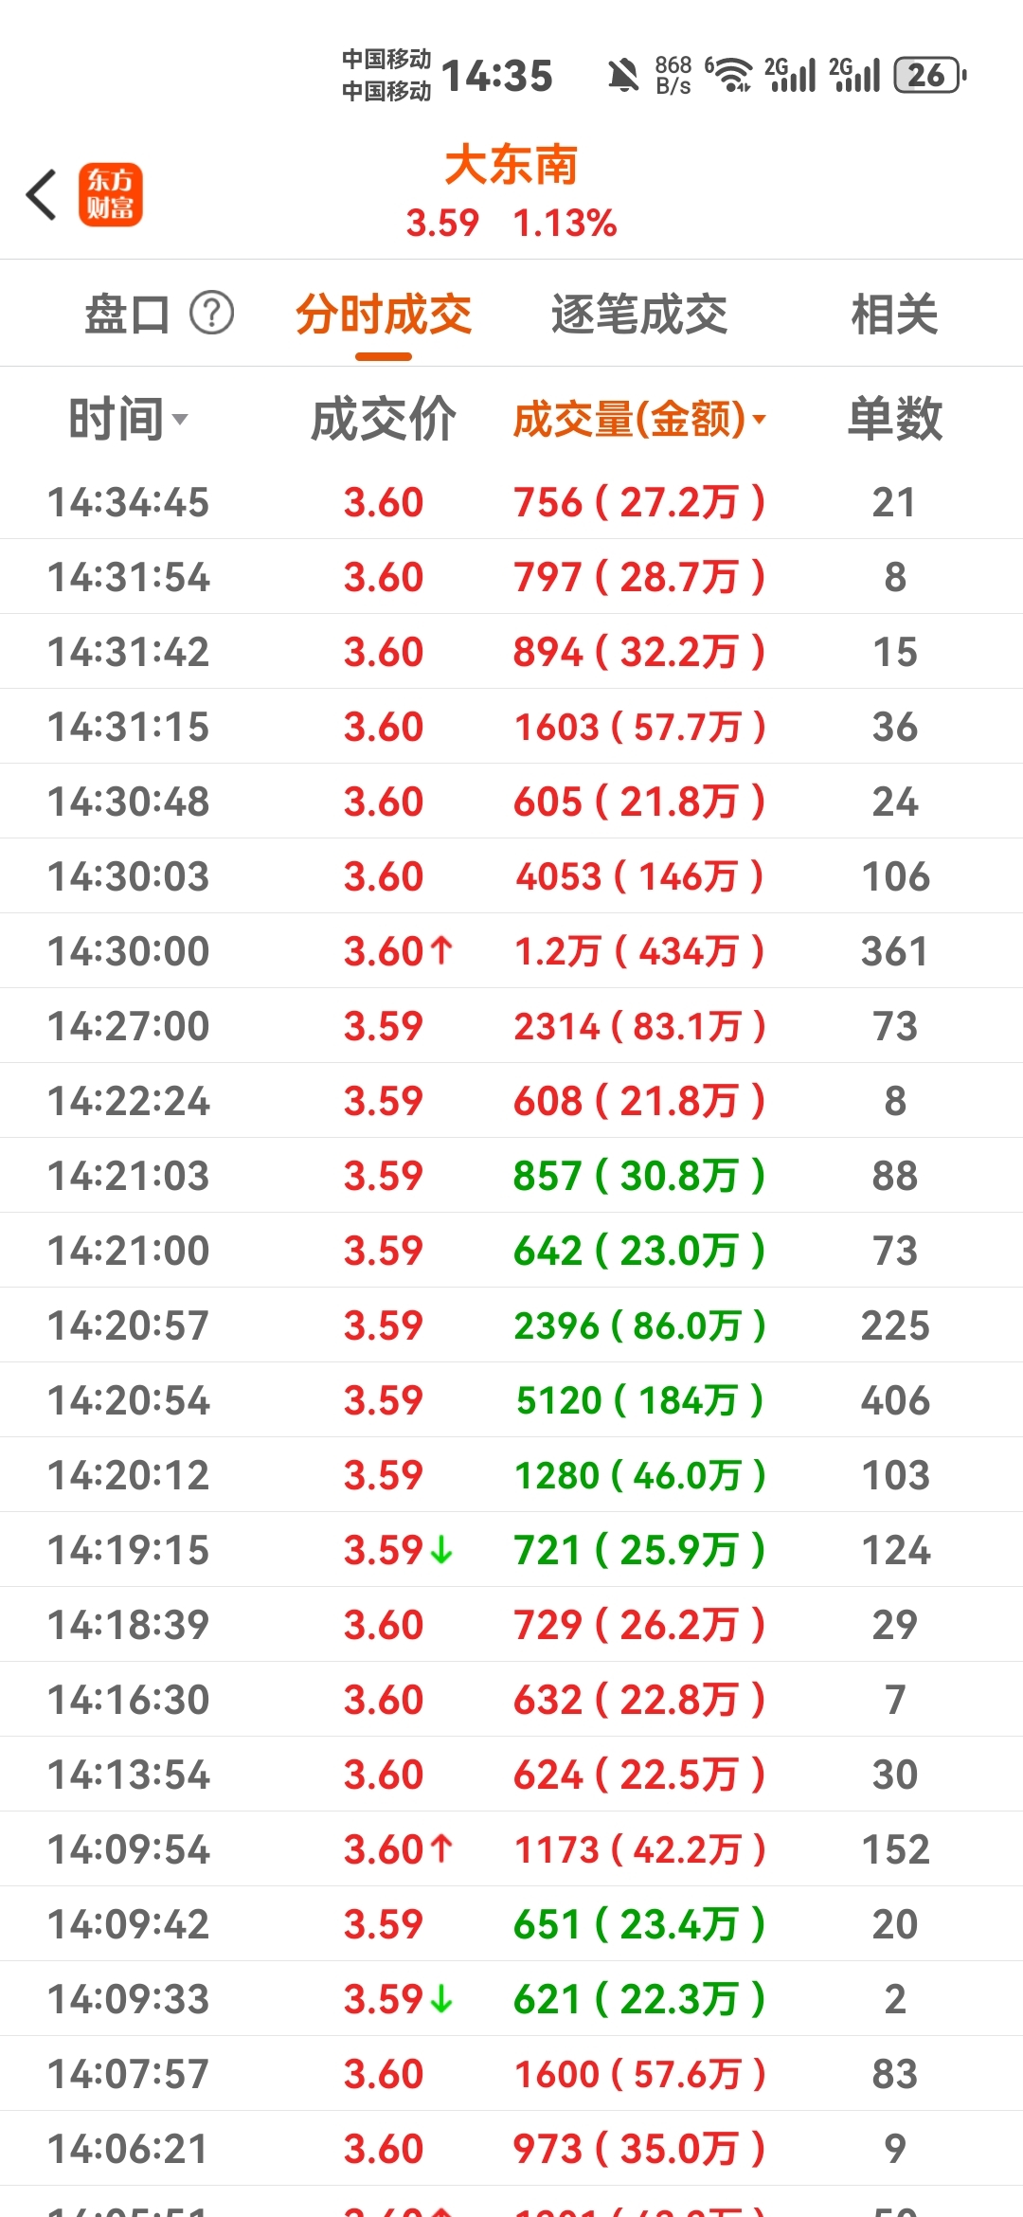Open the 相关 tab

coord(895,314)
